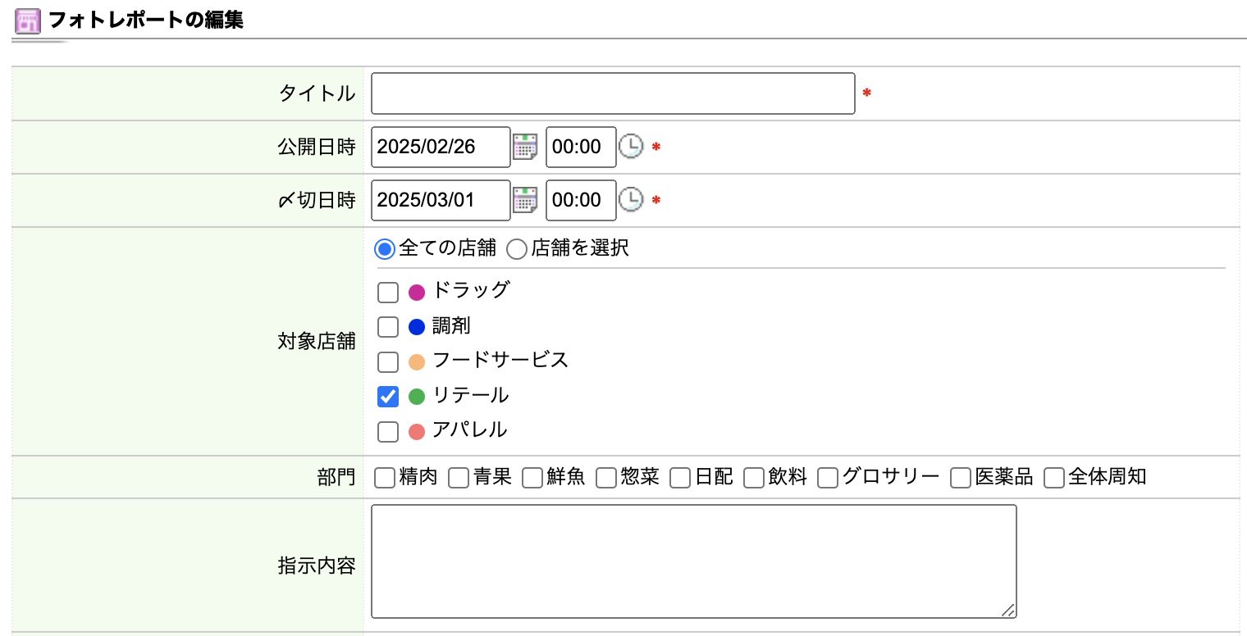
Task: Focus the 指示内容 text area
Action: point(694,561)
